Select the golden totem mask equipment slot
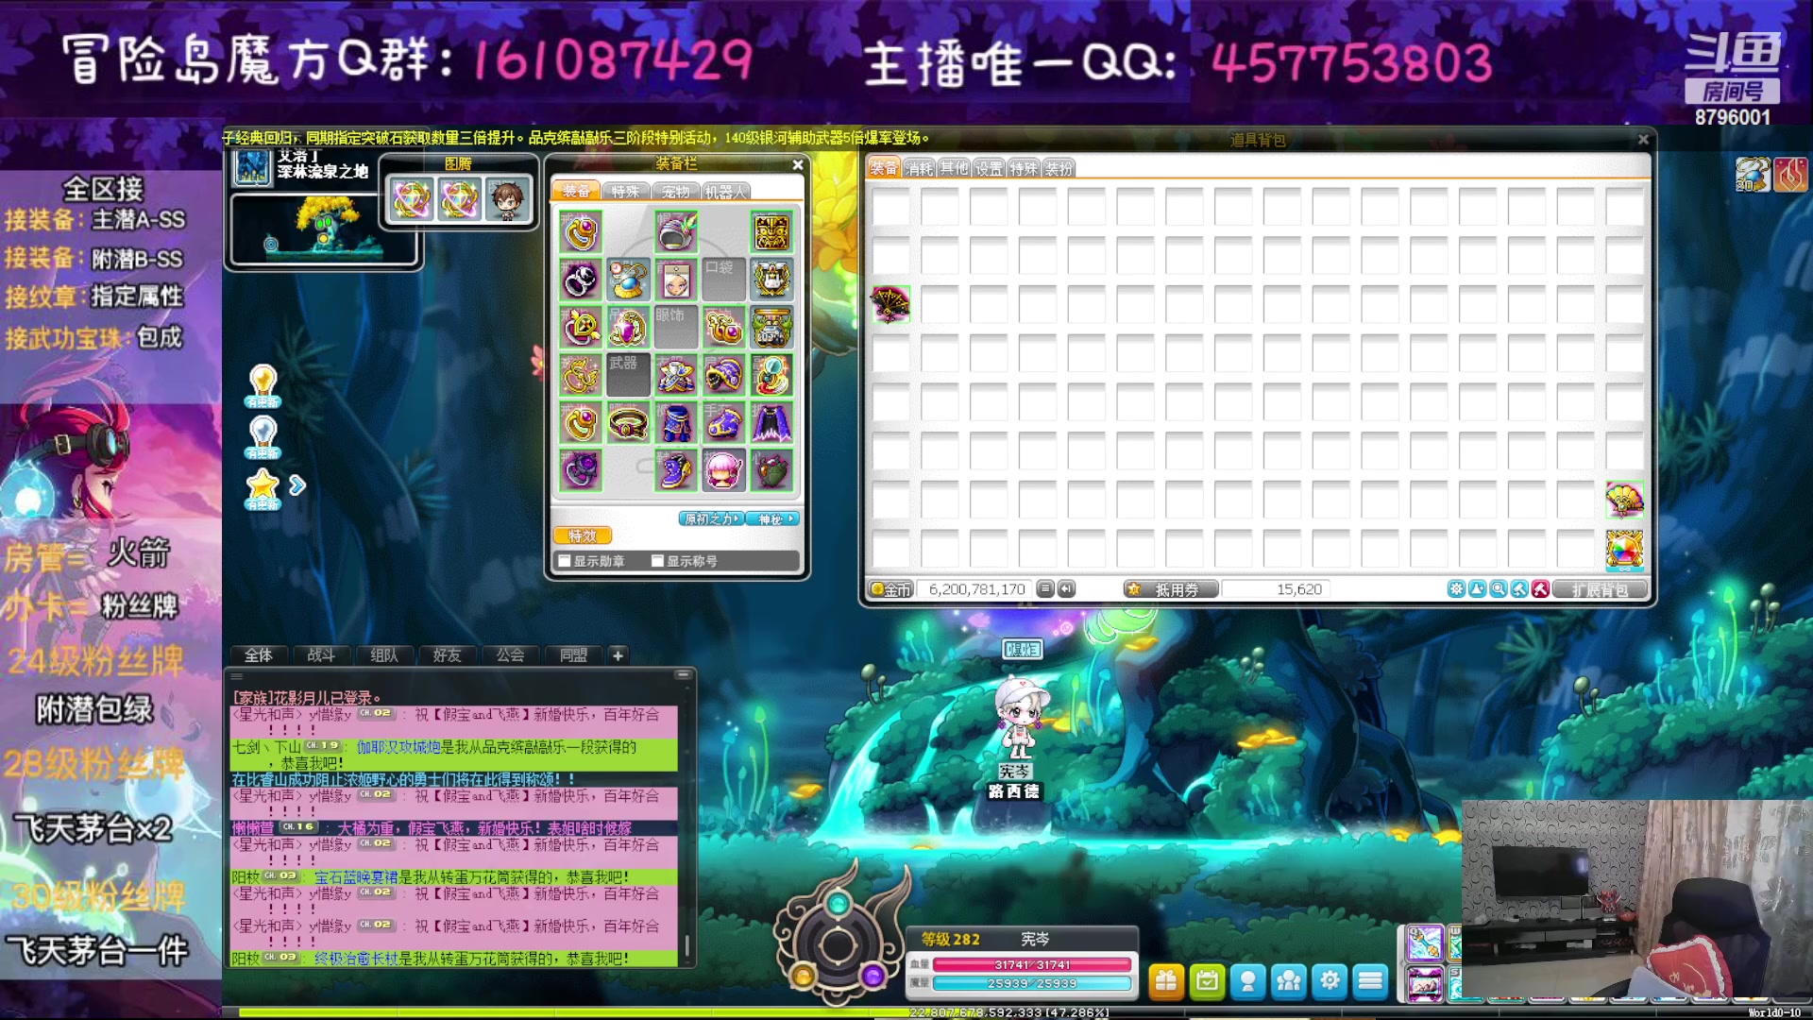The height and width of the screenshot is (1020, 1813). [771, 232]
